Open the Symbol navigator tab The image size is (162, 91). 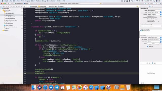click(x=6, y=6)
